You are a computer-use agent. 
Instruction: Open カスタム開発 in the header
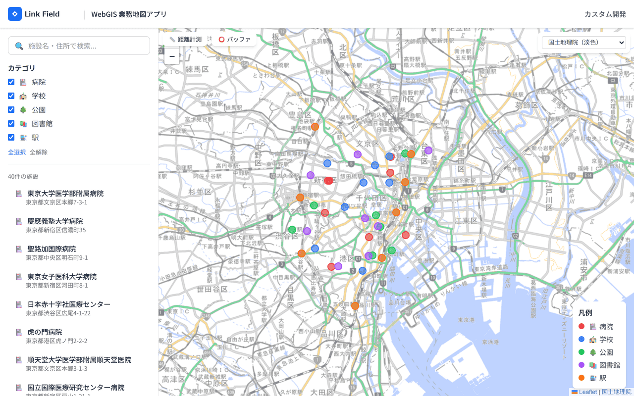point(605,14)
